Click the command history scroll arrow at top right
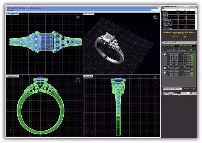The height and width of the screenshot is (143, 202). pyautogui.click(x=159, y=8)
